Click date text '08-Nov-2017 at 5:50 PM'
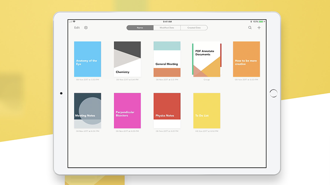This screenshot has width=330, height=185. click(87, 80)
